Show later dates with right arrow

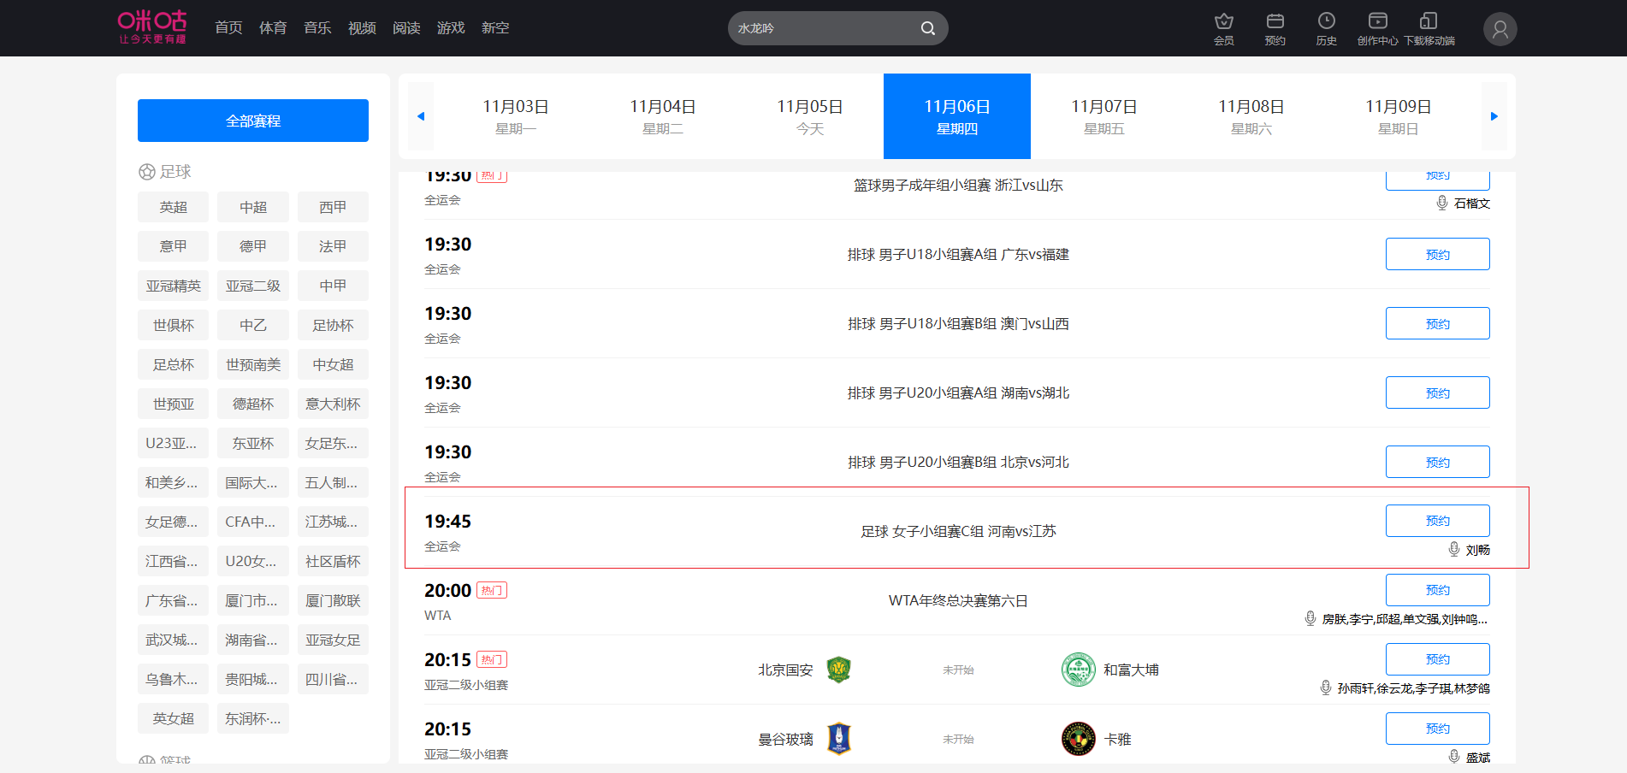tap(1494, 116)
